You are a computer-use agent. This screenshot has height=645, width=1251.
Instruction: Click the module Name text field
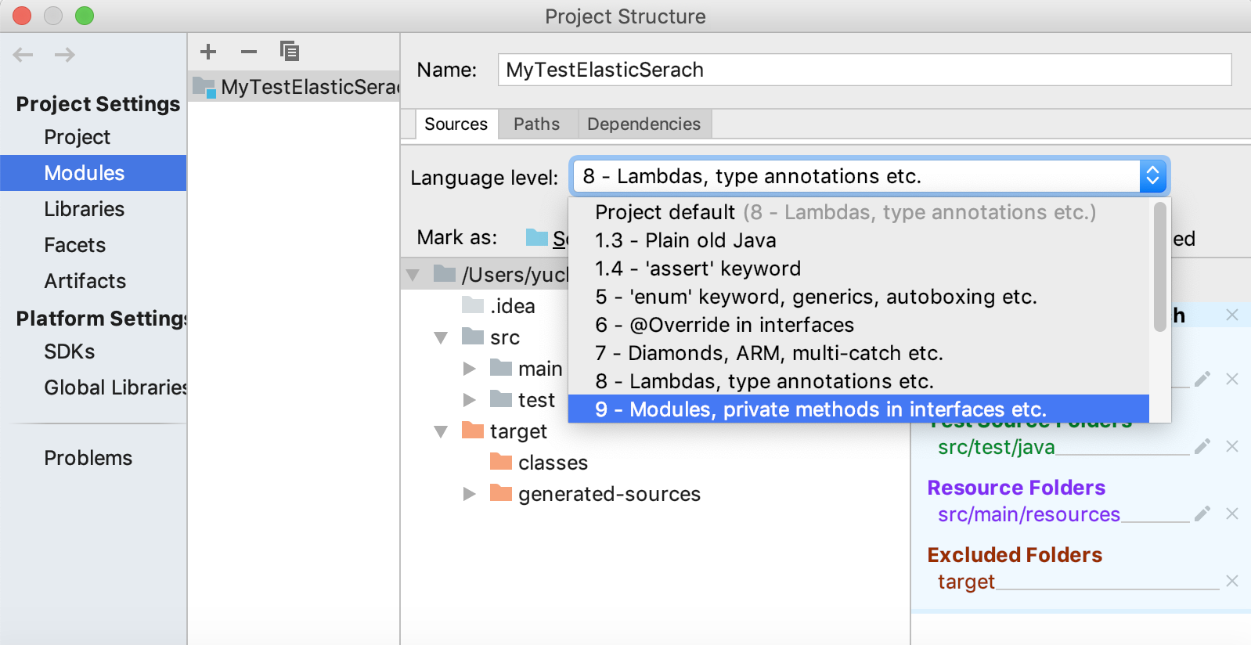point(864,70)
